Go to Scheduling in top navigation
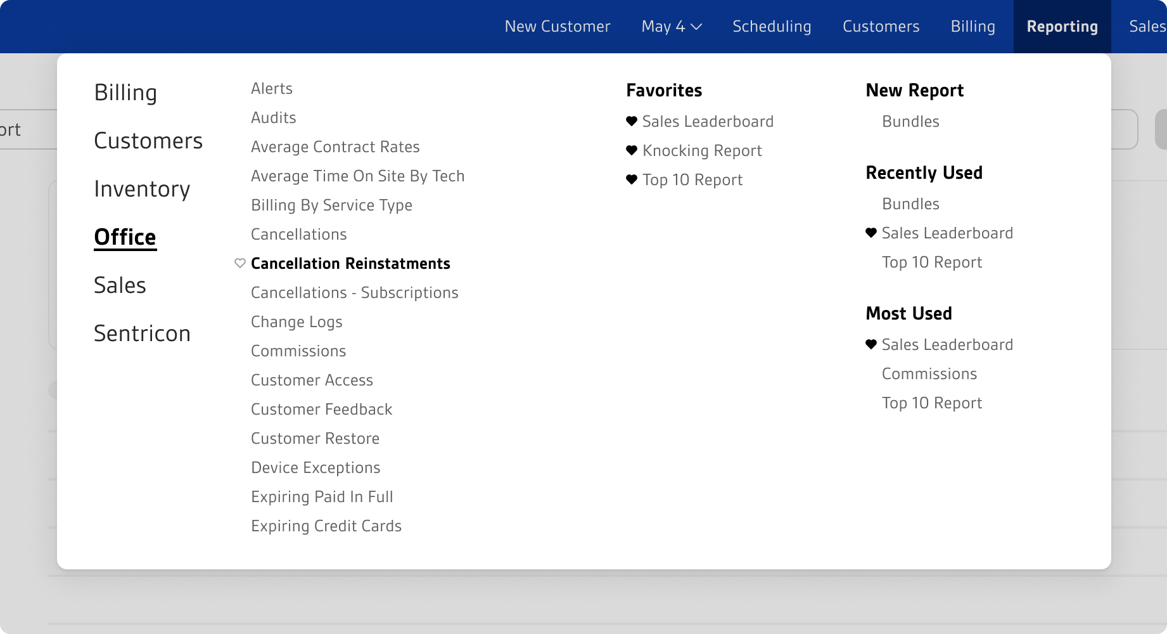This screenshot has height=634, width=1167. click(x=772, y=27)
